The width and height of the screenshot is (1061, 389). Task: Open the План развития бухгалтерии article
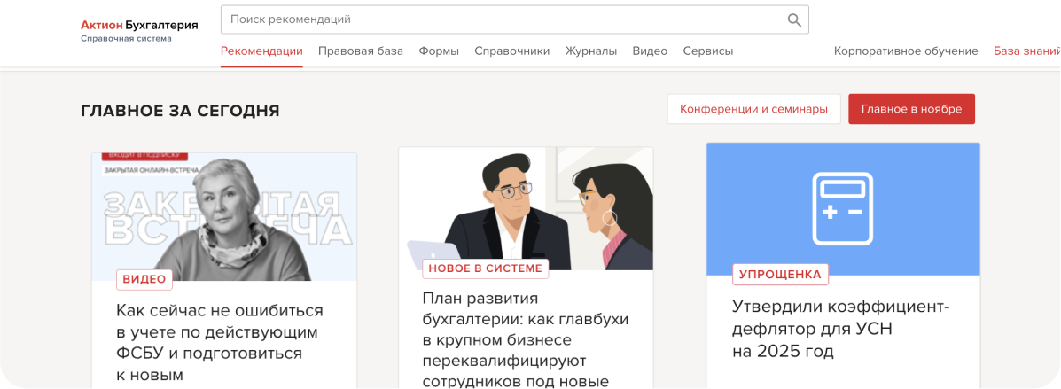(525, 339)
